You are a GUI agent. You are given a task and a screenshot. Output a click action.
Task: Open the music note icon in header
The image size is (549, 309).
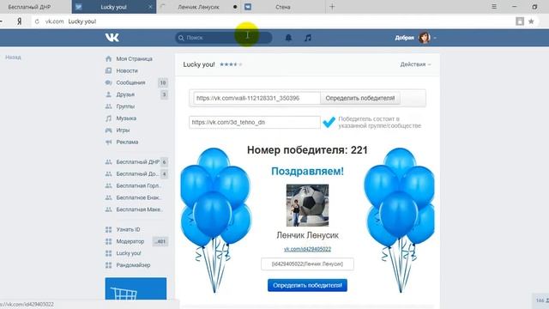tap(308, 38)
